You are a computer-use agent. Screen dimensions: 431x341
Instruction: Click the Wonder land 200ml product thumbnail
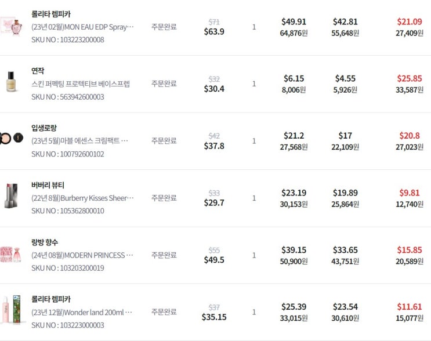click(12, 311)
